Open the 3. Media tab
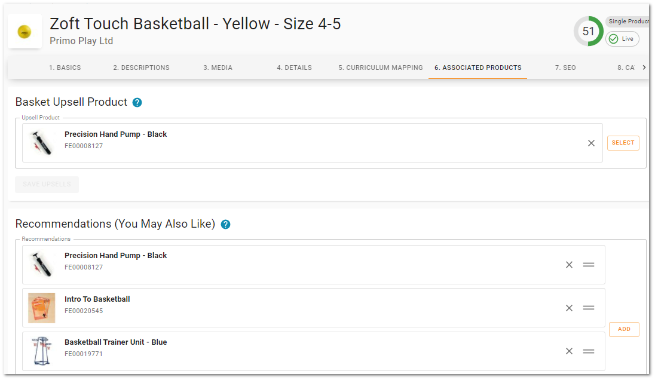This screenshot has width=655, height=380. (x=218, y=68)
